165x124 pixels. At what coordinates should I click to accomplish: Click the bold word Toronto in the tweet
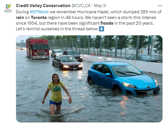tap(39, 18)
